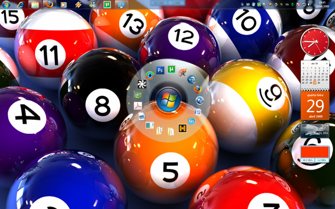Click the security flag alert tray icon

(298, 4)
